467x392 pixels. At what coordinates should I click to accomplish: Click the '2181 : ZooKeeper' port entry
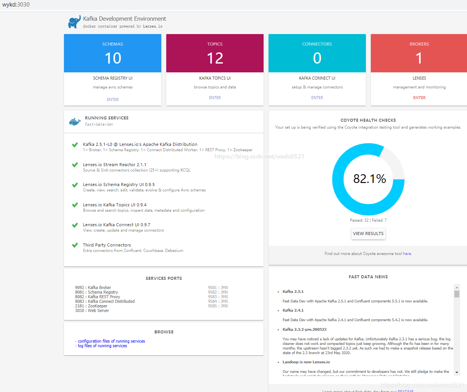click(x=91, y=306)
